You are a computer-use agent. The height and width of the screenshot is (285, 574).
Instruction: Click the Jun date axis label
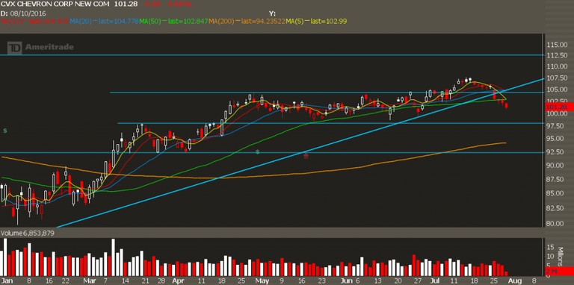[x=346, y=281]
